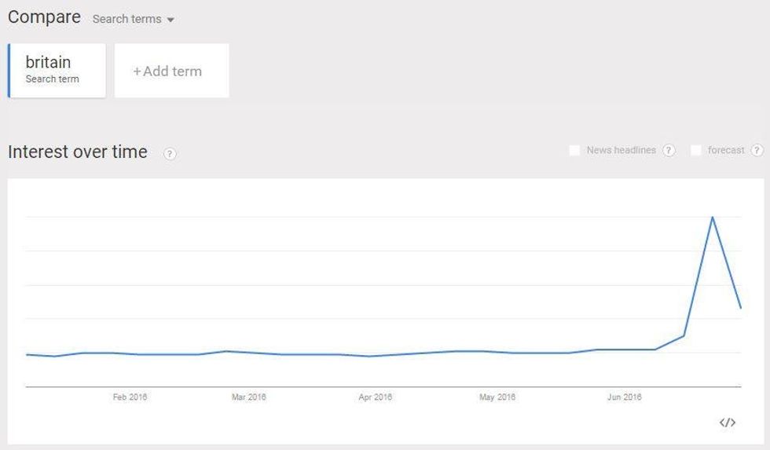Click the help icon beside Interest over time
This screenshot has width=770, height=450.
click(170, 154)
